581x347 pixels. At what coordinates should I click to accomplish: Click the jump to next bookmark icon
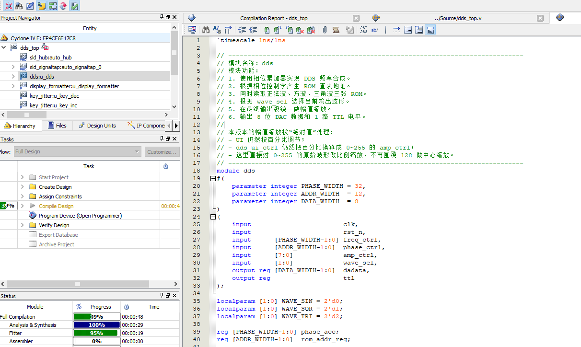278,30
